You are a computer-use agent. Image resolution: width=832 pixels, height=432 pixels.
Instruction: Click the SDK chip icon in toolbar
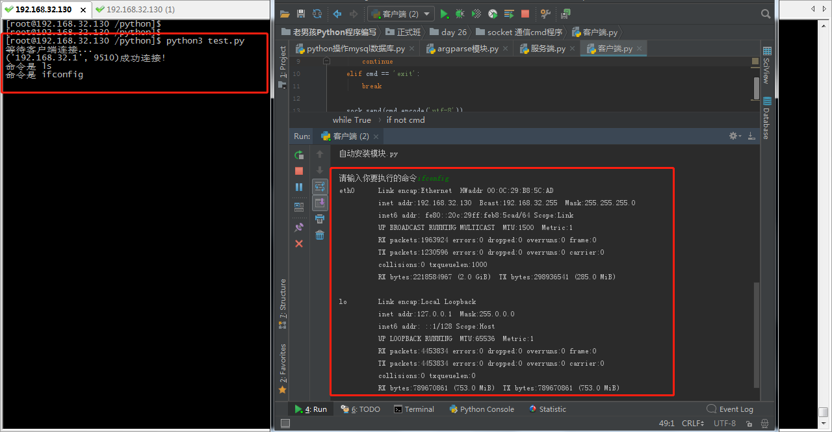click(x=565, y=14)
